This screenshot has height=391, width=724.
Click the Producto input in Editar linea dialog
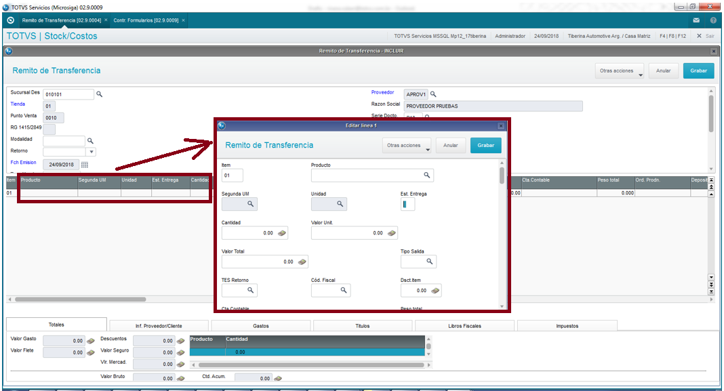[373, 176]
